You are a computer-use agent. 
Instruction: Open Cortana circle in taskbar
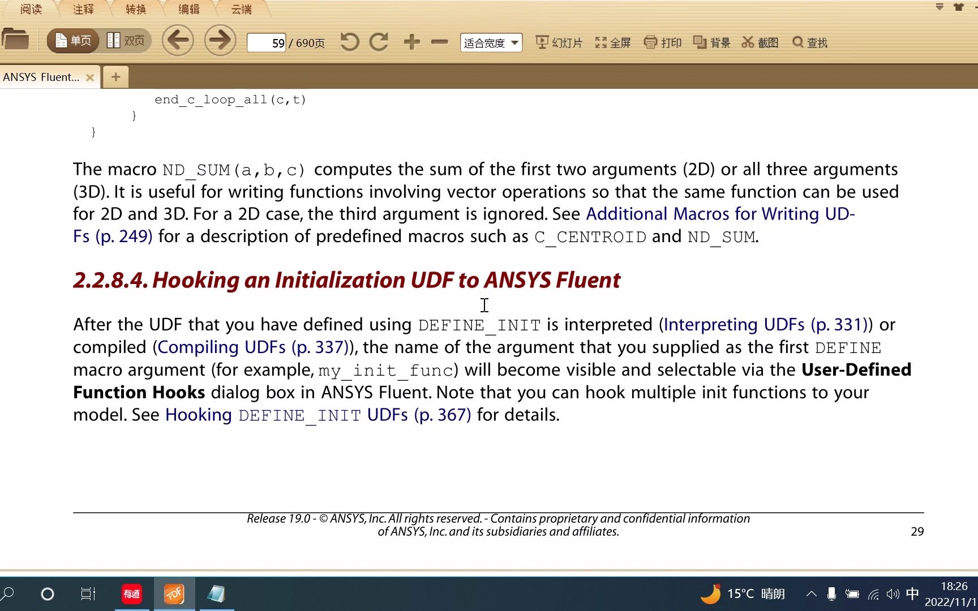(48, 593)
